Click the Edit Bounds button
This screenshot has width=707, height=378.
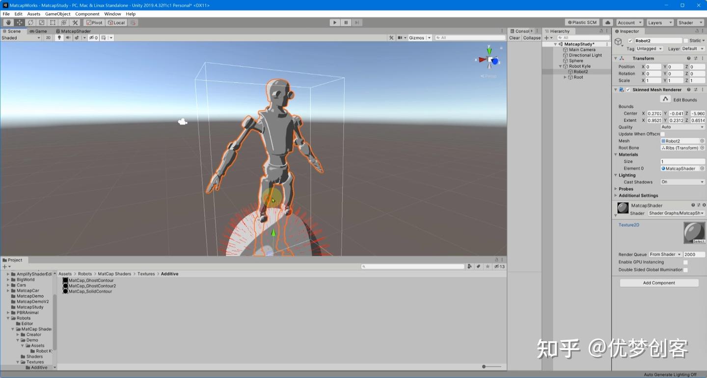coord(665,99)
